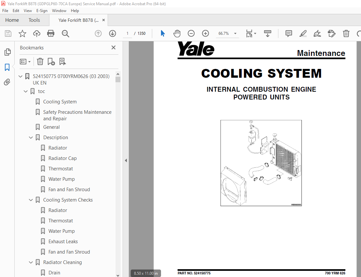Go to previous page arrow

coord(98,33)
